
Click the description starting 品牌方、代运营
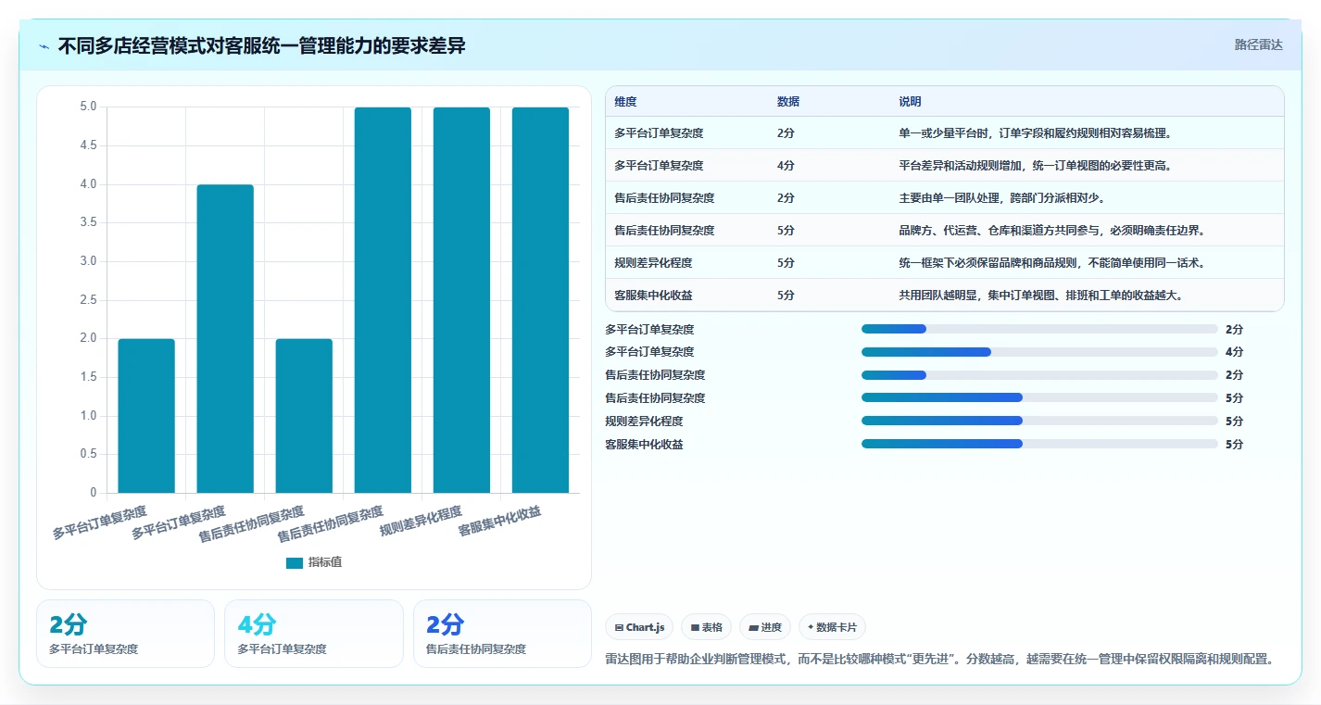click(1051, 231)
